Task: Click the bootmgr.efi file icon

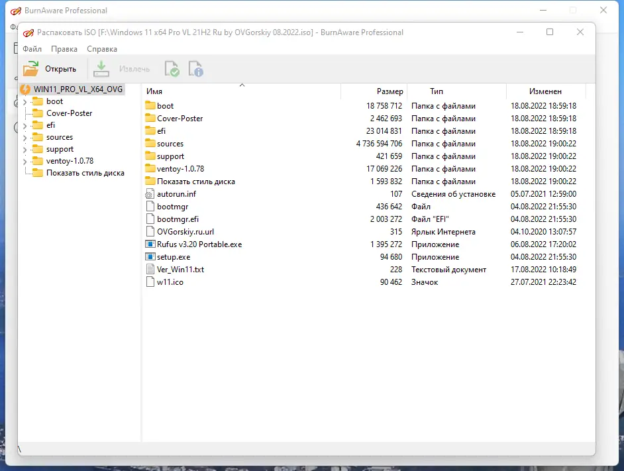Action: (150, 219)
